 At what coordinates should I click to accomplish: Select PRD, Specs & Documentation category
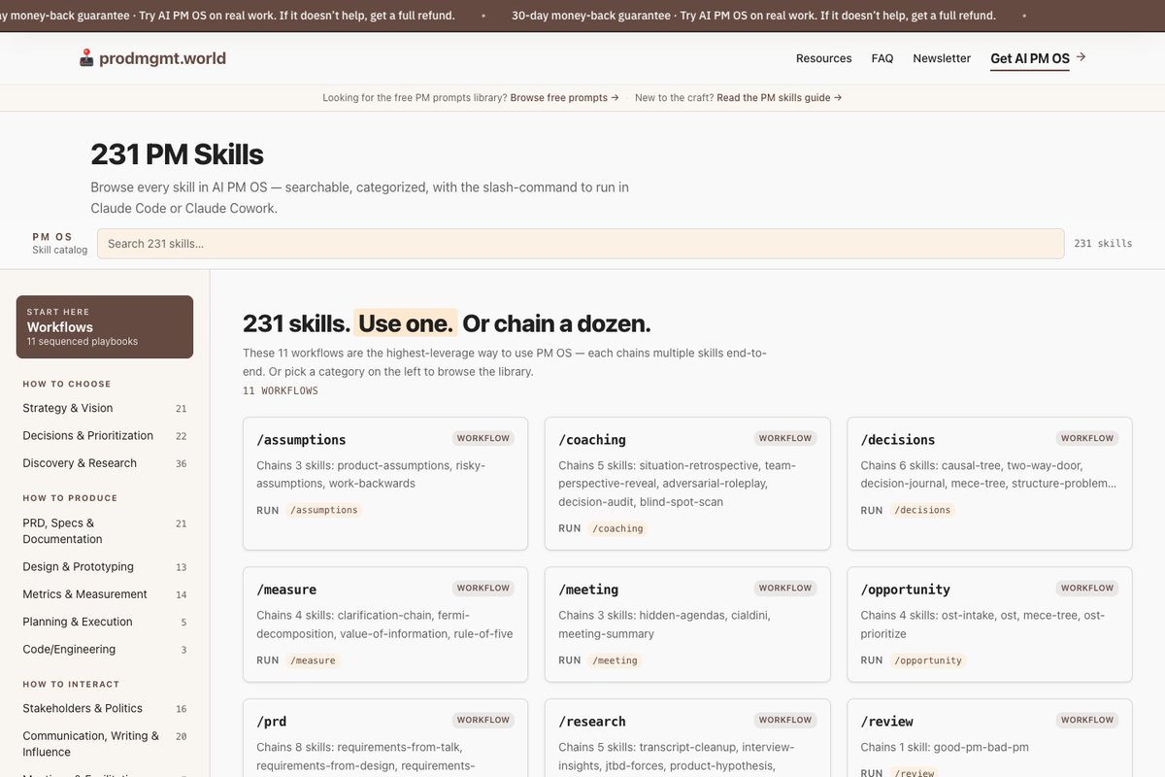coord(105,531)
